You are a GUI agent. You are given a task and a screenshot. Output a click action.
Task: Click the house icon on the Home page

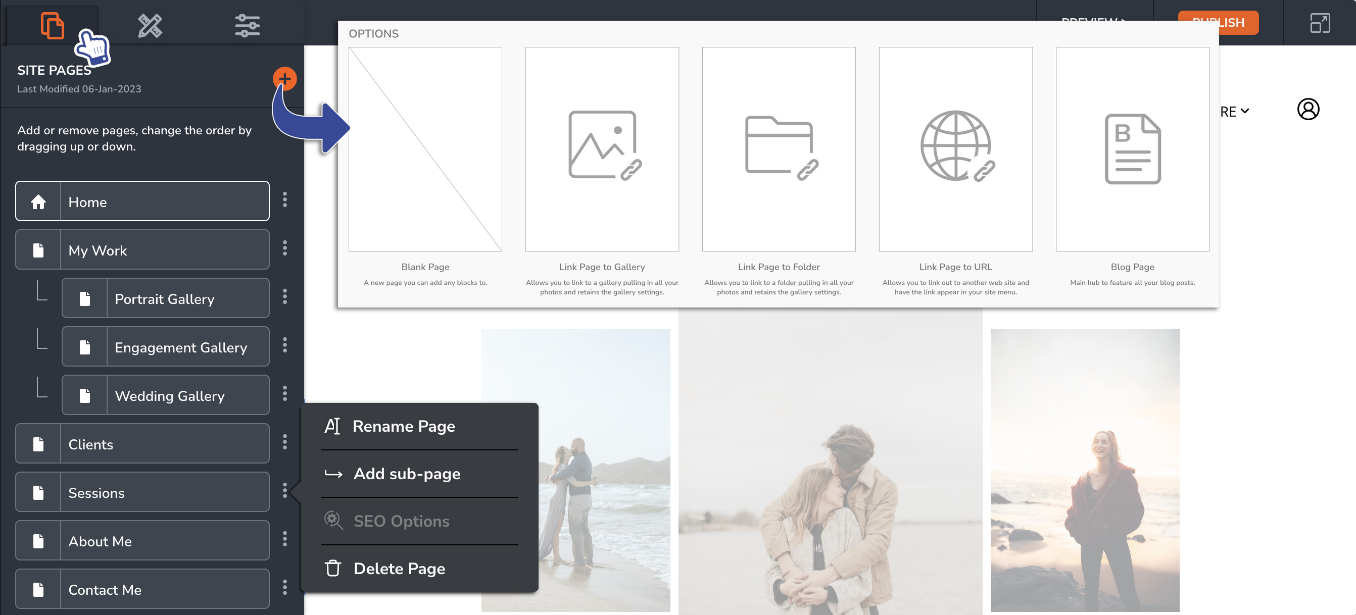tap(38, 201)
